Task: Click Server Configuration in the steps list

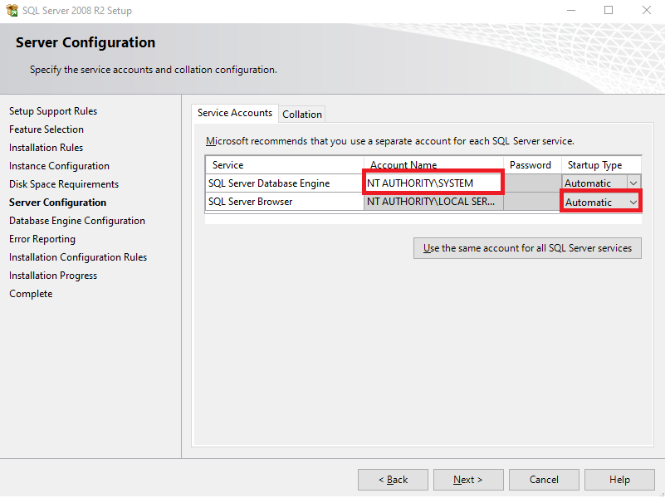Action: (x=57, y=203)
